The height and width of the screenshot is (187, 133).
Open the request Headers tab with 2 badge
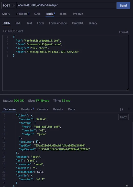pos(23,14)
